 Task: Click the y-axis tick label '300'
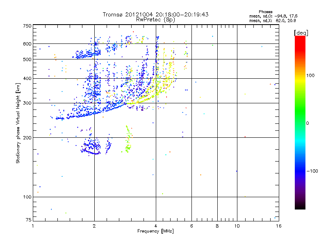pos(27,103)
